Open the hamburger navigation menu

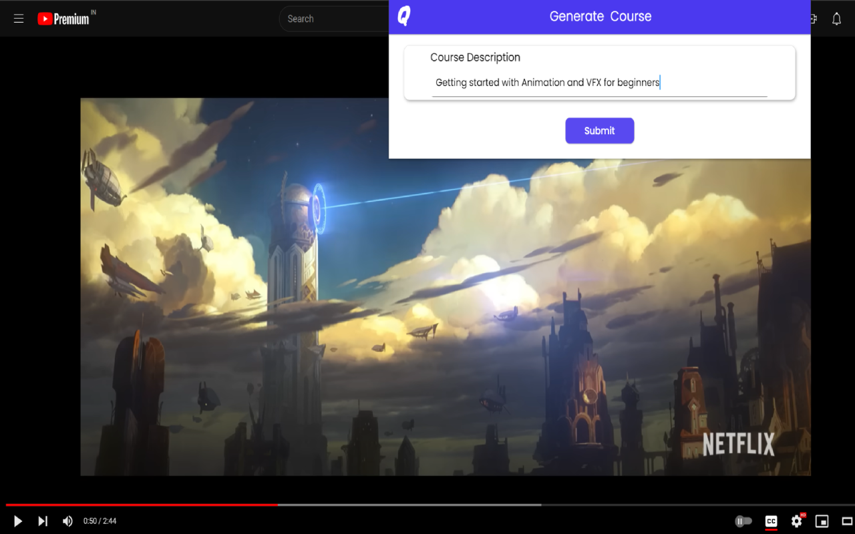[x=19, y=18]
